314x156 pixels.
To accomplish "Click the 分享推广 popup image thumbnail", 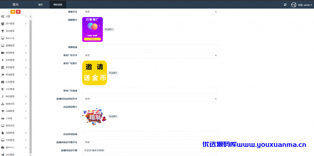I will (93, 29).
